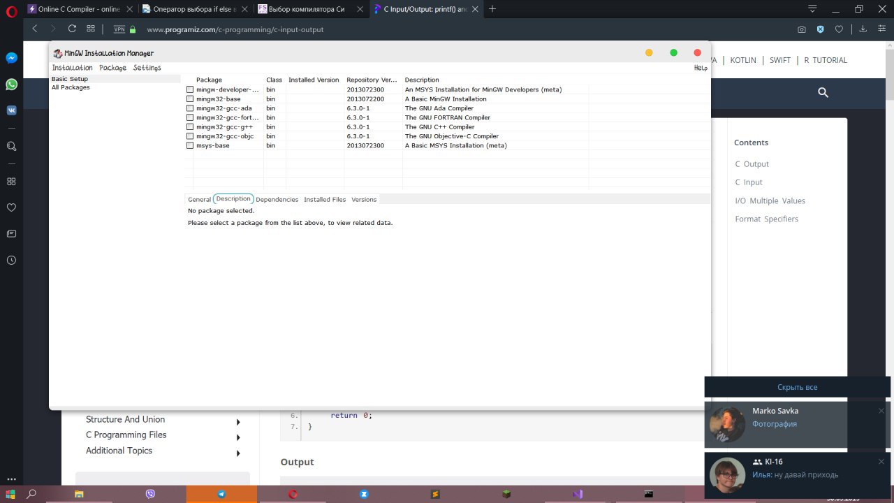Reload the current page
Image resolution: width=894 pixels, height=503 pixels.
(x=72, y=29)
